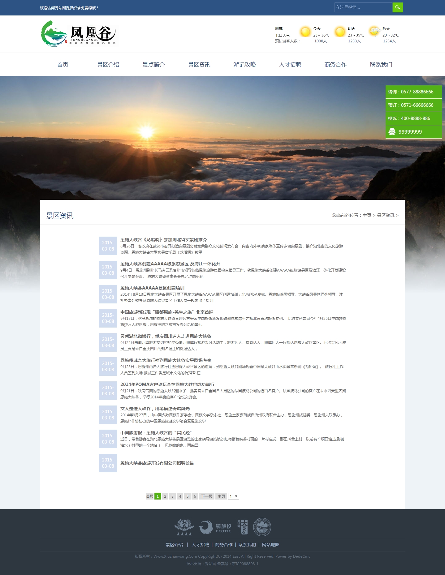The height and width of the screenshot is (575, 445).
Task: Click today's sunny weather icon
Action: pyautogui.click(x=305, y=32)
